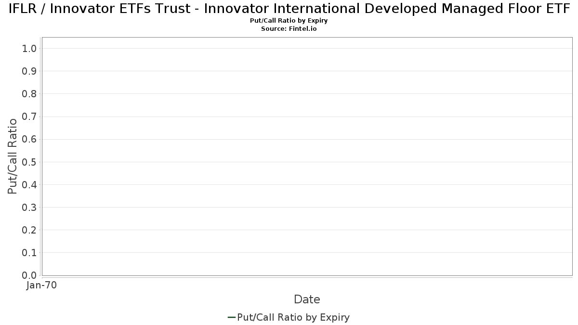Select the 0.6 y-axis tick label
578x325 pixels.
[x=29, y=139]
